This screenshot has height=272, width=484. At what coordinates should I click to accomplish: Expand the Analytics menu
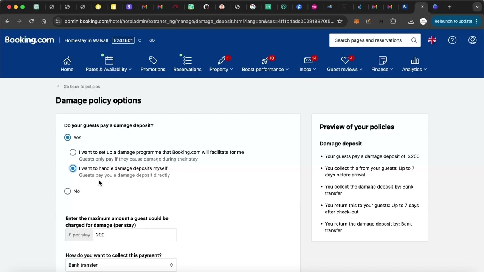[425, 69]
